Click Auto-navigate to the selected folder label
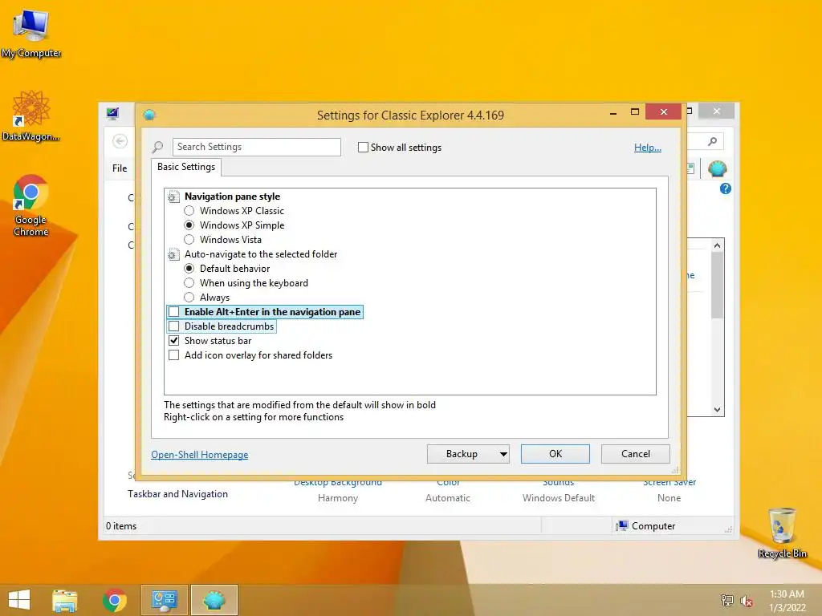This screenshot has height=616, width=822. pyautogui.click(x=261, y=254)
